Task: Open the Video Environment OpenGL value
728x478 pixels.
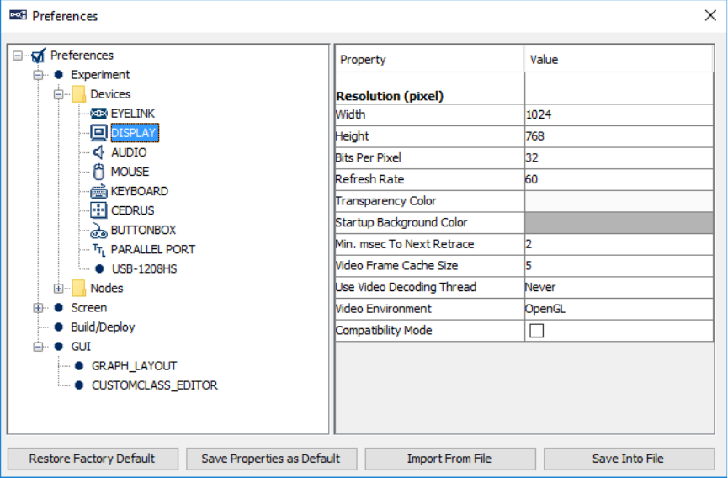Action: 619,309
